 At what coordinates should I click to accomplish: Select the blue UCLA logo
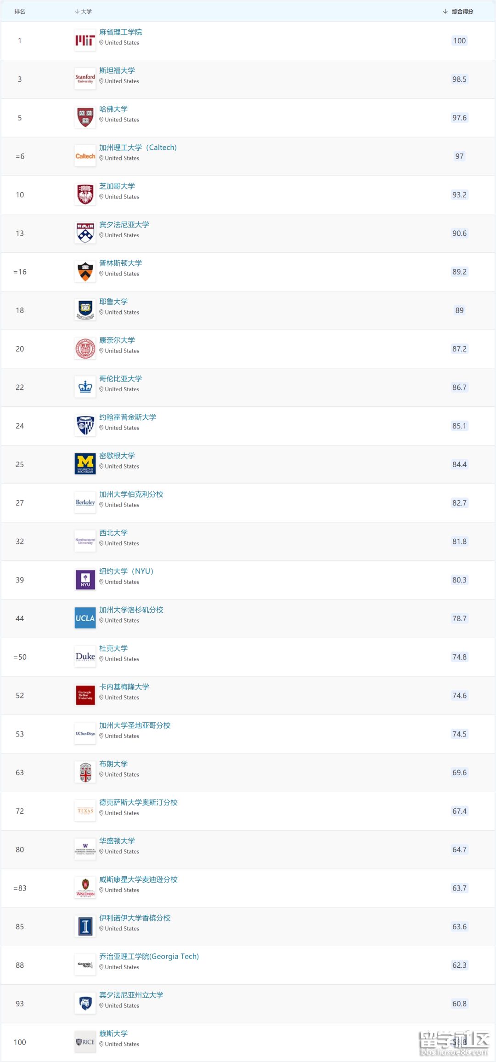(85, 618)
